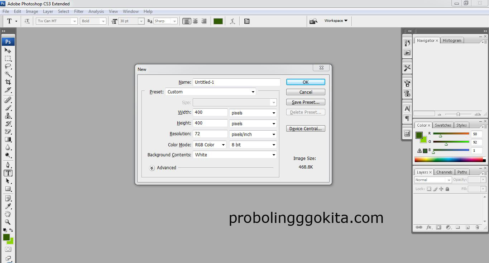Open the Preset dropdown in New dialog
The width and height of the screenshot is (489, 263).
point(210,92)
